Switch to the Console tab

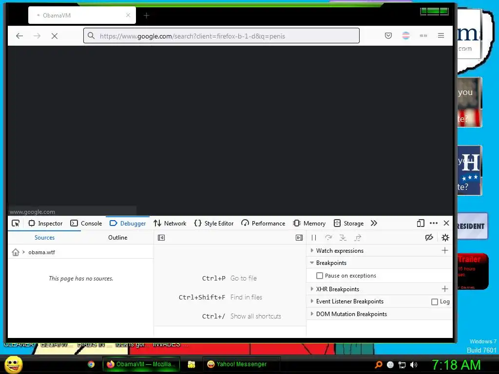click(x=86, y=223)
